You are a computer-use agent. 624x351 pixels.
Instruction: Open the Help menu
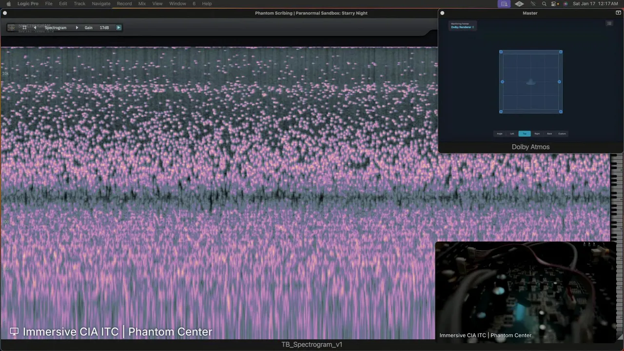pyautogui.click(x=207, y=3)
